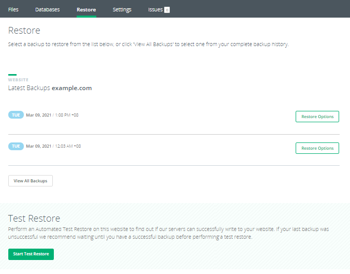Image resolution: width=350 pixels, height=274 pixels.
Task: Click the 'Select a backup to restore' instruction text
Action: (x=148, y=45)
